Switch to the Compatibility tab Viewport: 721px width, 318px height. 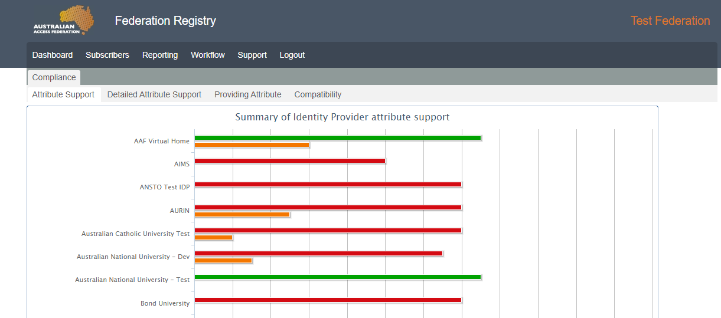(x=318, y=94)
